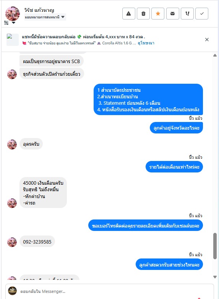Click customer avatar beside อุดรครับ message
This screenshot has width=219, height=299.
tap(12, 145)
